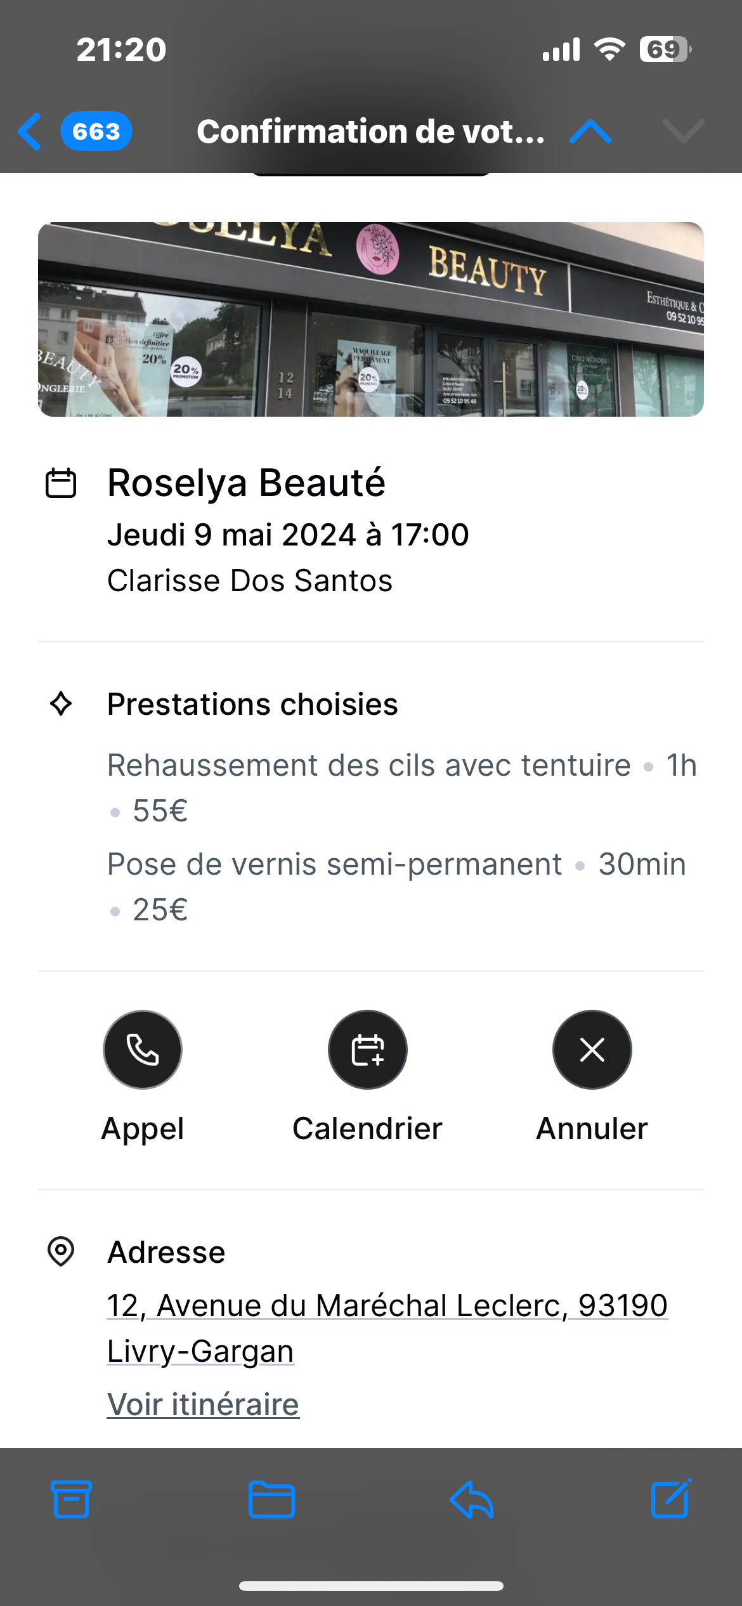Viewport: 742px width, 1606px height.
Task: Go to previous message with up chevron
Action: (x=590, y=131)
